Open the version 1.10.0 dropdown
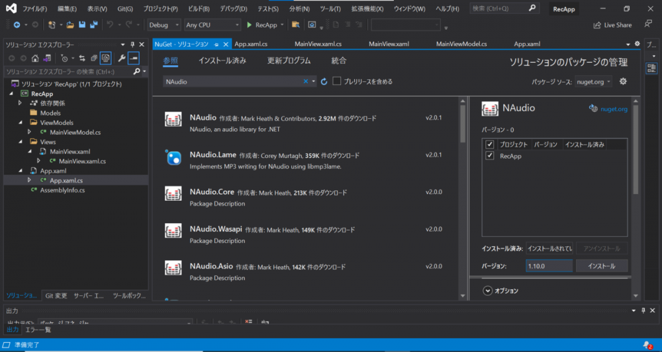Image resolution: width=662 pixels, height=352 pixels. [549, 266]
